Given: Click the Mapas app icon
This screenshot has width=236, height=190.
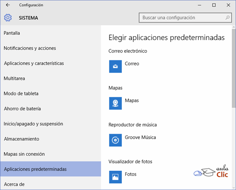Looking at the screenshot, I should 115,103.
